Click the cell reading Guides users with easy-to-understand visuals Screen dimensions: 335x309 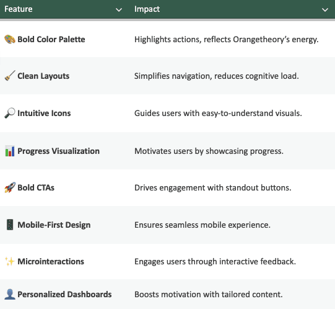[x=232, y=113]
